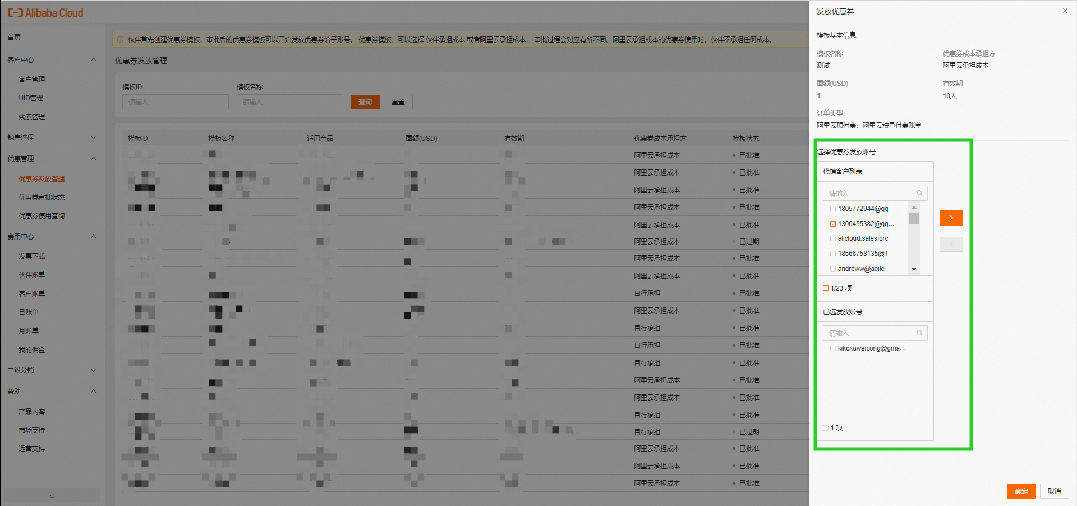
Task: Close the 发放优惠券 drawer panel
Action: point(1065,11)
